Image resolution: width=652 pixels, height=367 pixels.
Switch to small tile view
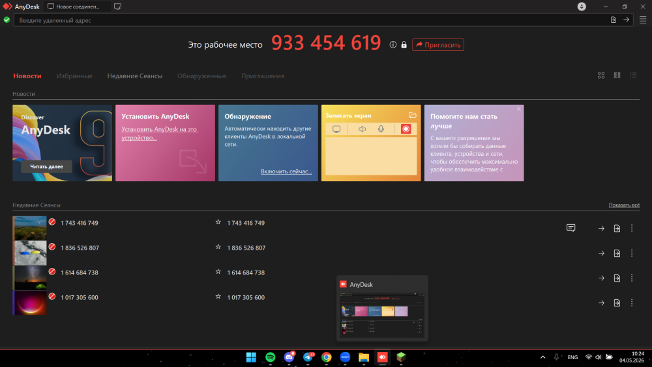pyautogui.click(x=617, y=75)
